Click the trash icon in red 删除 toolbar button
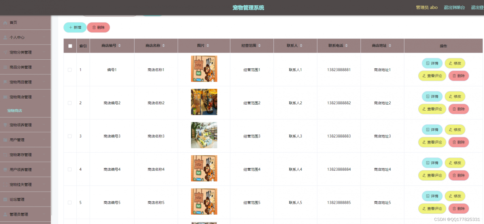Viewport: 484px width, 224px height. point(94,28)
